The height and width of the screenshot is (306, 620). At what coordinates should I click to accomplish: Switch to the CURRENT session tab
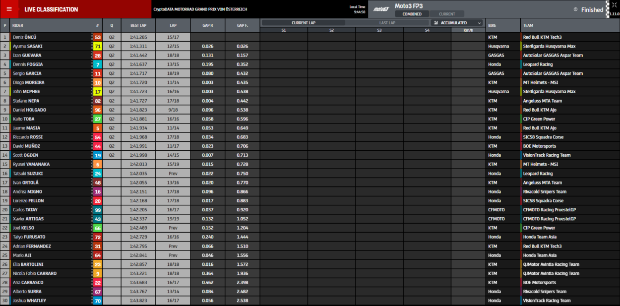[x=447, y=14]
